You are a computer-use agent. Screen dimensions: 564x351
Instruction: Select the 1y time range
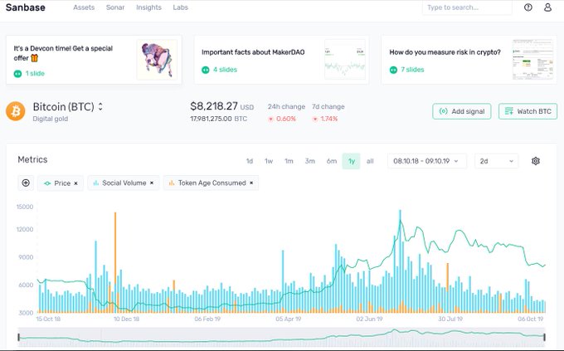[x=352, y=161]
